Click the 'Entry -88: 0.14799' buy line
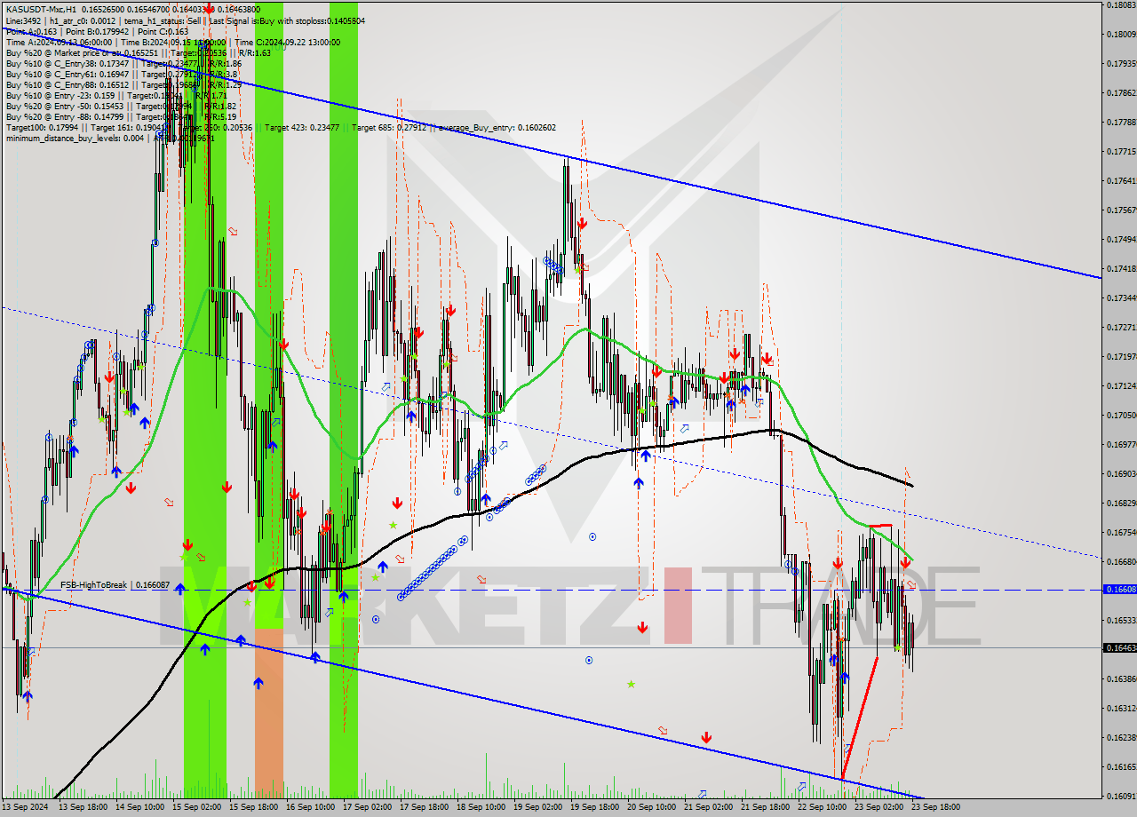Viewport: 1137px width, 817px height. 121,116
